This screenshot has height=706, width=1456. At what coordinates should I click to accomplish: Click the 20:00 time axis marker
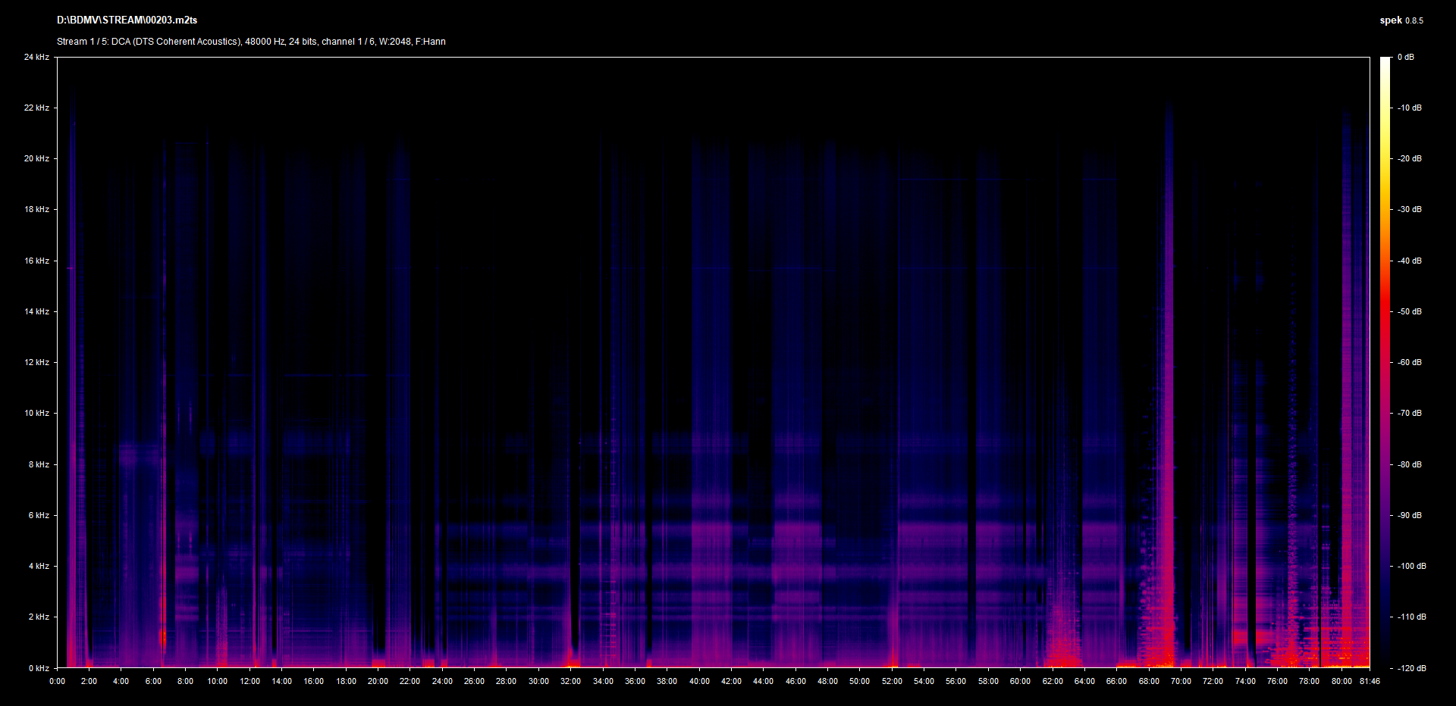(378, 681)
